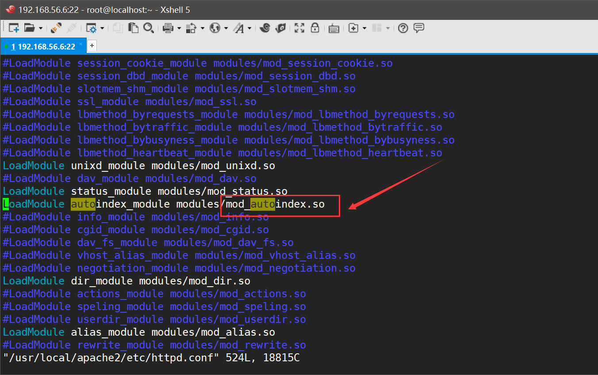Click the dav_fs_module line
598x375 pixels.
point(148,242)
